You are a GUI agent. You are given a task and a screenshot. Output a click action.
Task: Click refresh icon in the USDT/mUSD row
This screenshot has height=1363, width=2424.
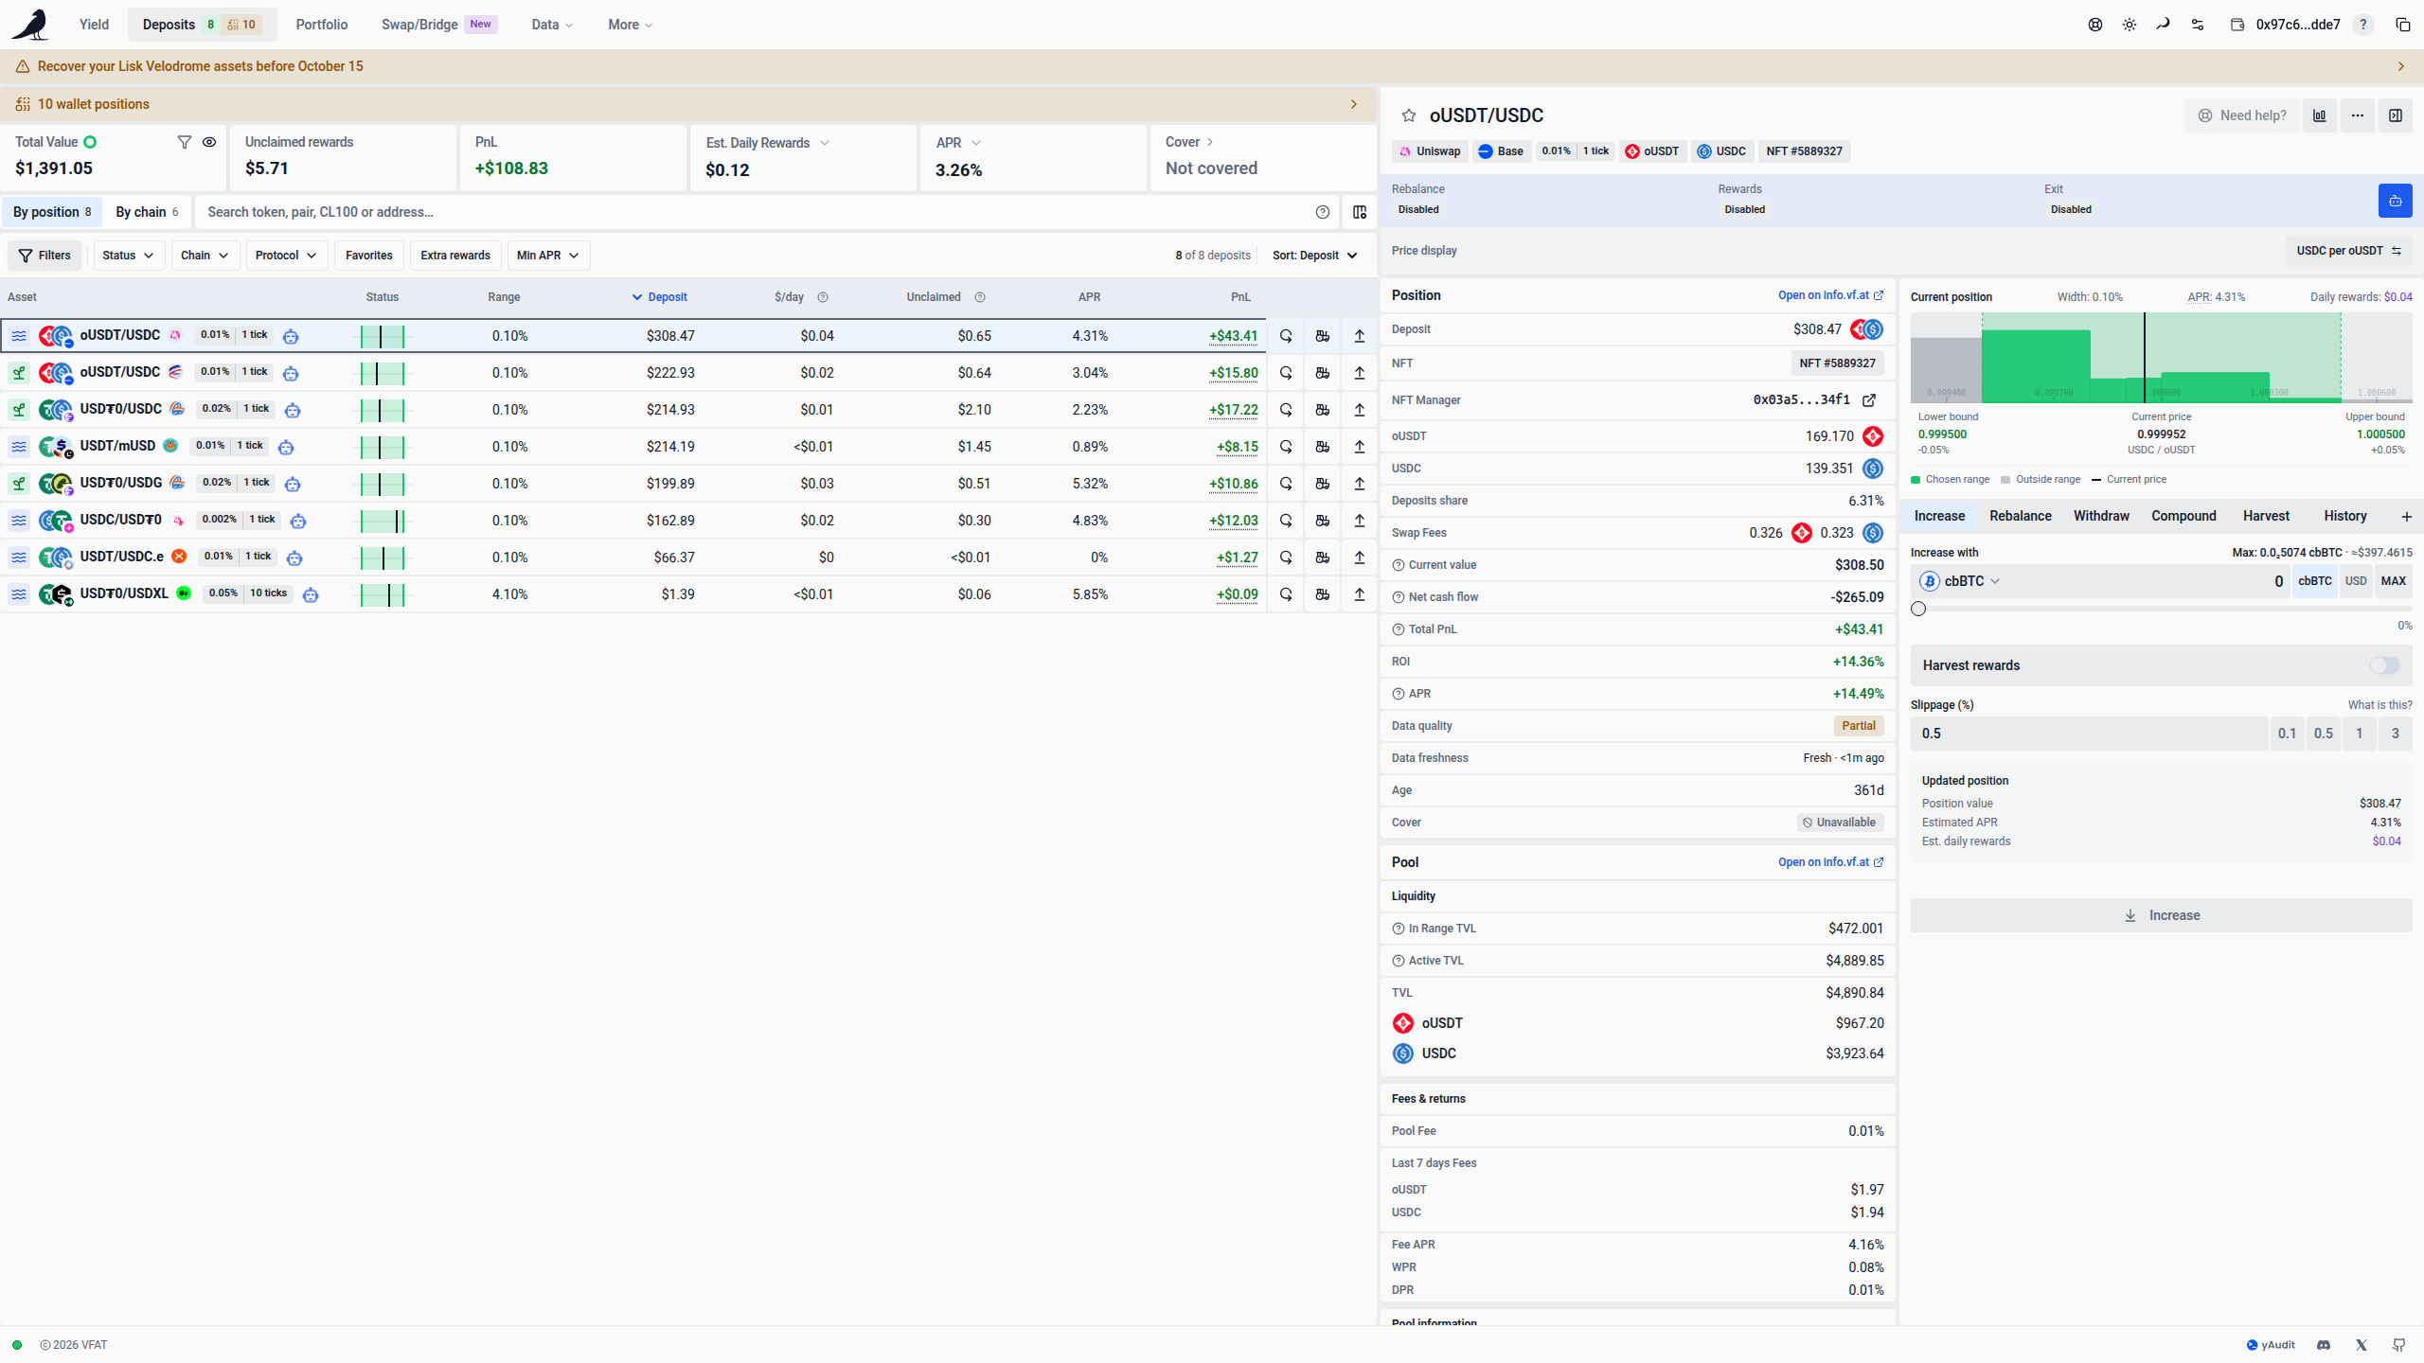coord(1286,447)
